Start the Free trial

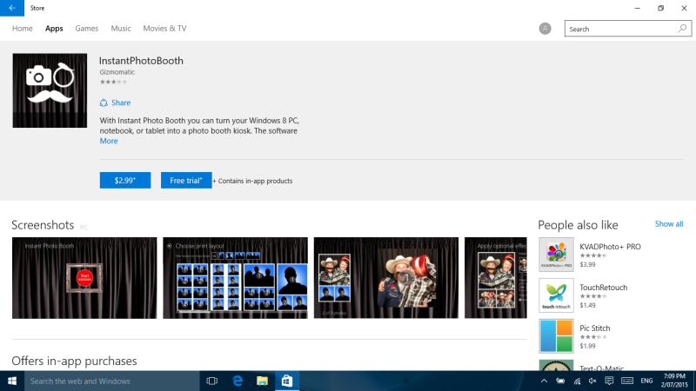[186, 181]
